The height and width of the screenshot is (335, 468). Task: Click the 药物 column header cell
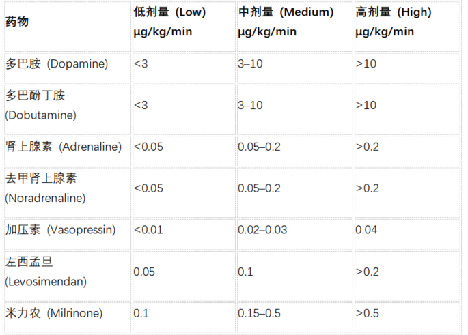point(68,27)
